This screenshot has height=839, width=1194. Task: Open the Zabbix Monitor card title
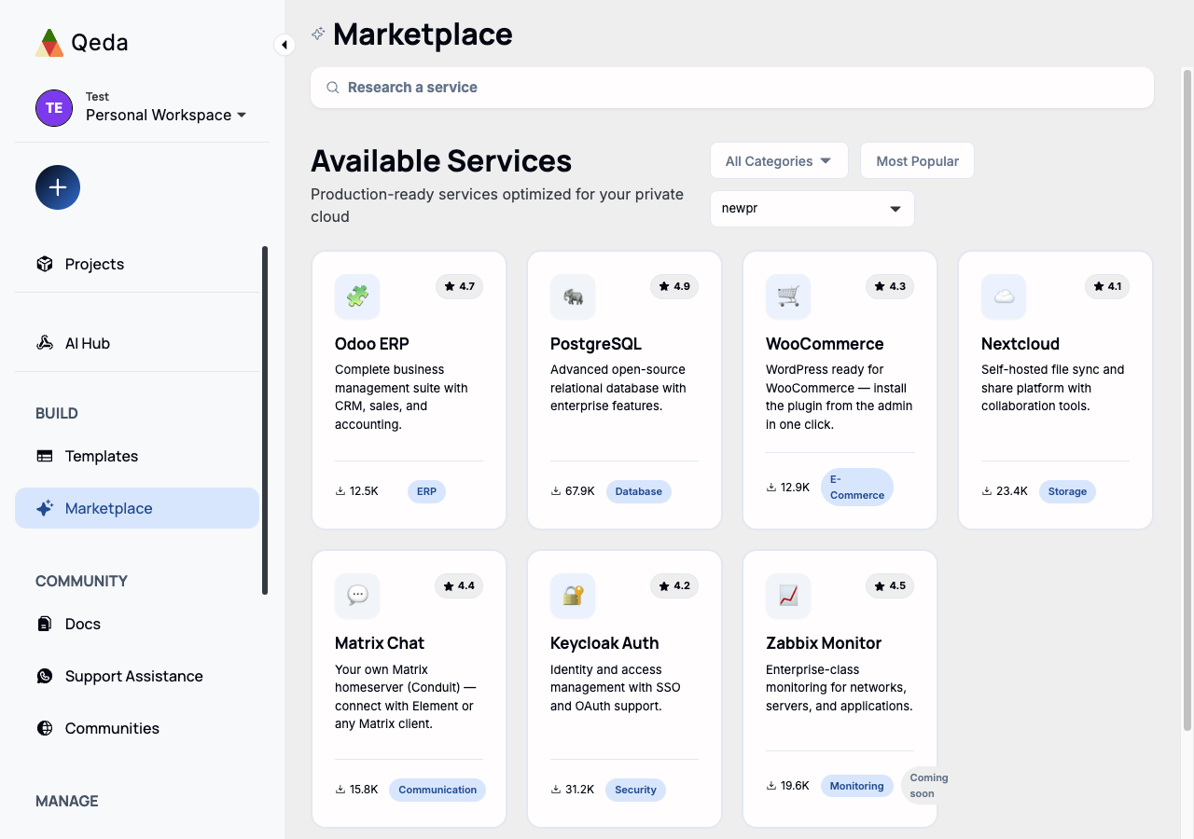(824, 642)
